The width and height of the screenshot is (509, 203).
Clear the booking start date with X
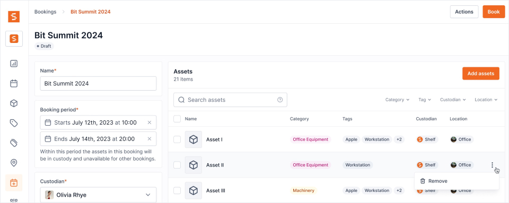(x=150, y=122)
